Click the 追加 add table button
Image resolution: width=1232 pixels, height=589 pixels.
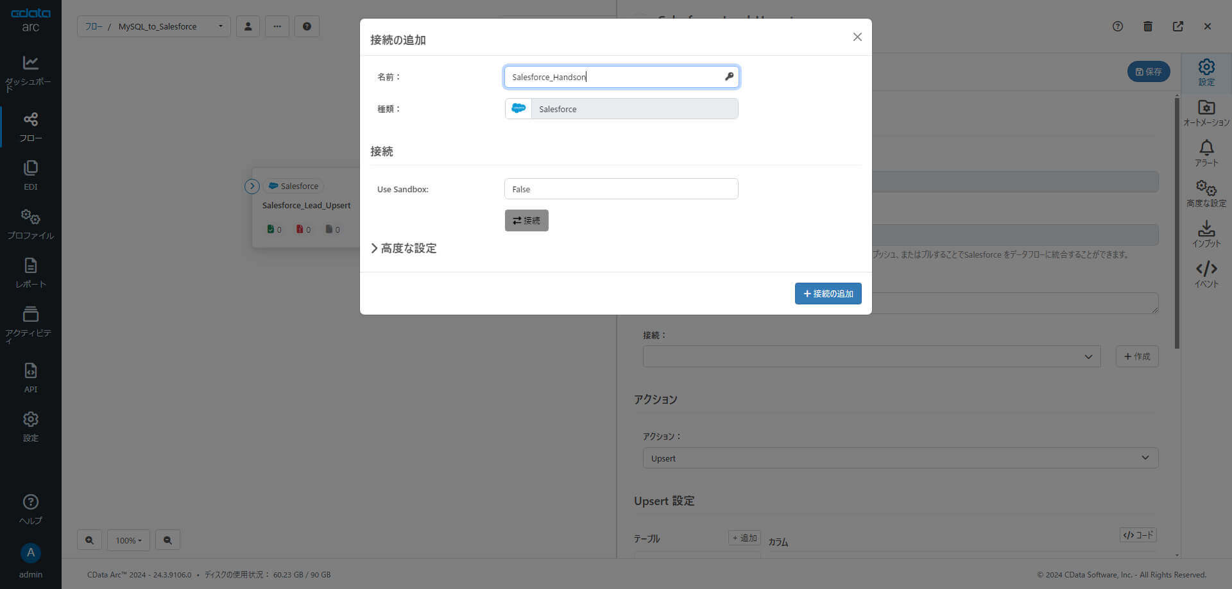(744, 538)
